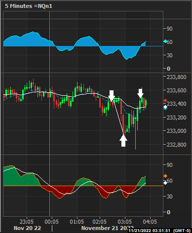Image resolution: width=192 pixels, height=233 pixels.
Task: Select the red diamond price marker on price axis
Action: click(165, 100)
